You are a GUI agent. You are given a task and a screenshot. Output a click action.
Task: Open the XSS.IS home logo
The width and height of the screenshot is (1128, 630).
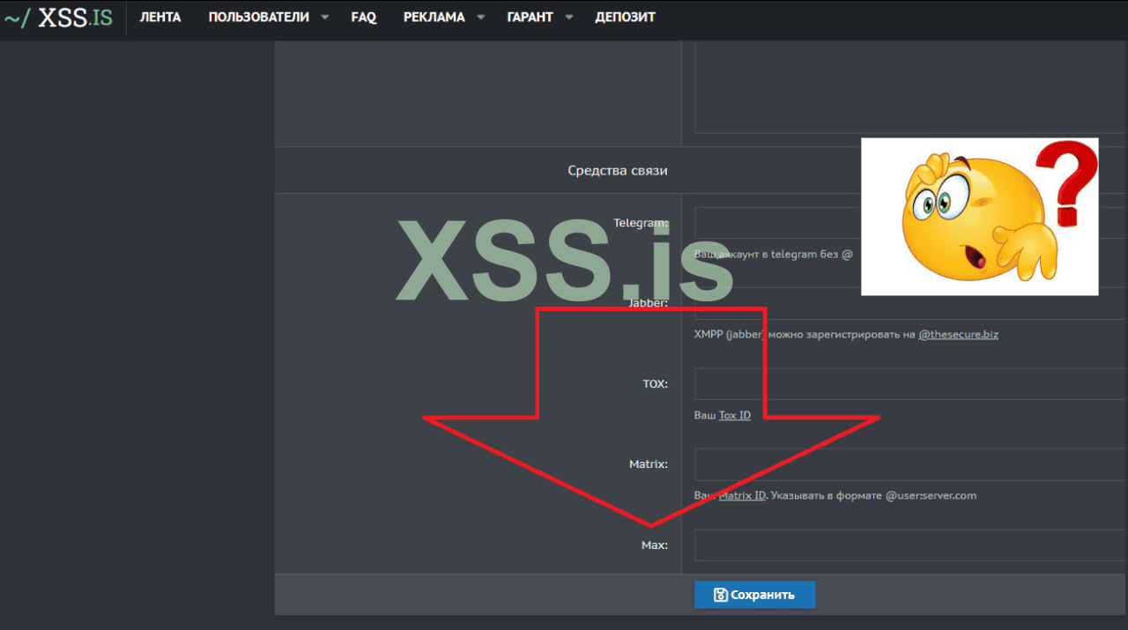pos(57,18)
